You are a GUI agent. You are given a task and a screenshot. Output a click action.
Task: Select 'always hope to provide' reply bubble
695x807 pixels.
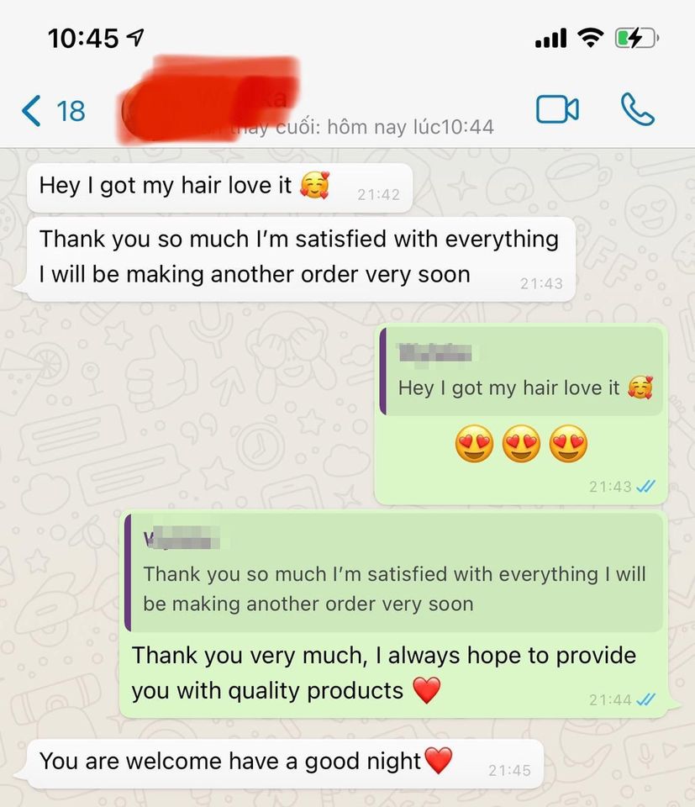pos(394,614)
